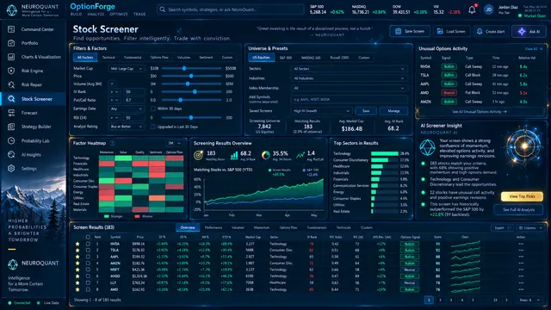Toggle the favorite star for MSFT
The width and height of the screenshot is (551, 310).
click(x=77, y=270)
